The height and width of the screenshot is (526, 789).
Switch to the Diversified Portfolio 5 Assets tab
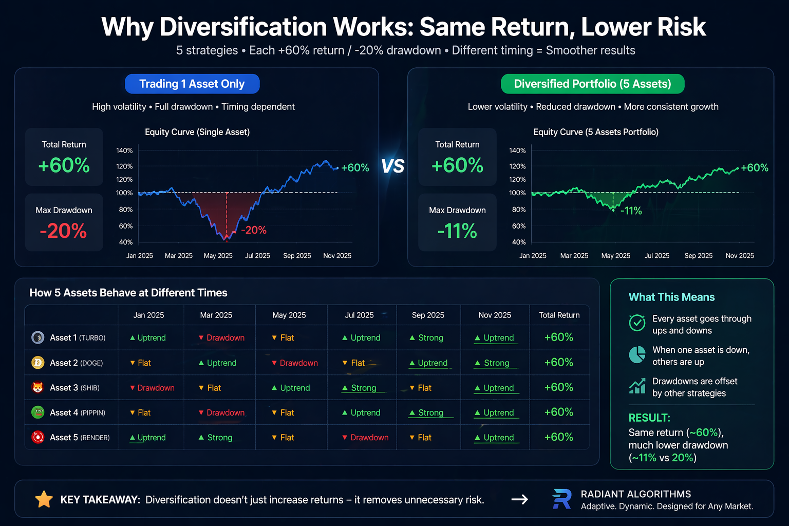(x=592, y=84)
